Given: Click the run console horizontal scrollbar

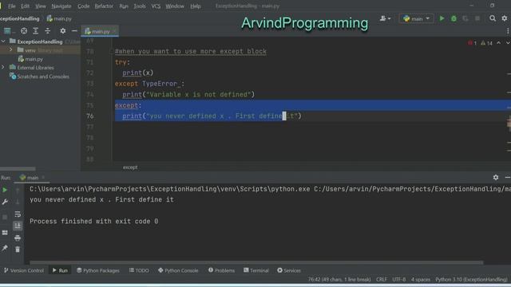Looking at the screenshot, I should (x=256, y=262).
